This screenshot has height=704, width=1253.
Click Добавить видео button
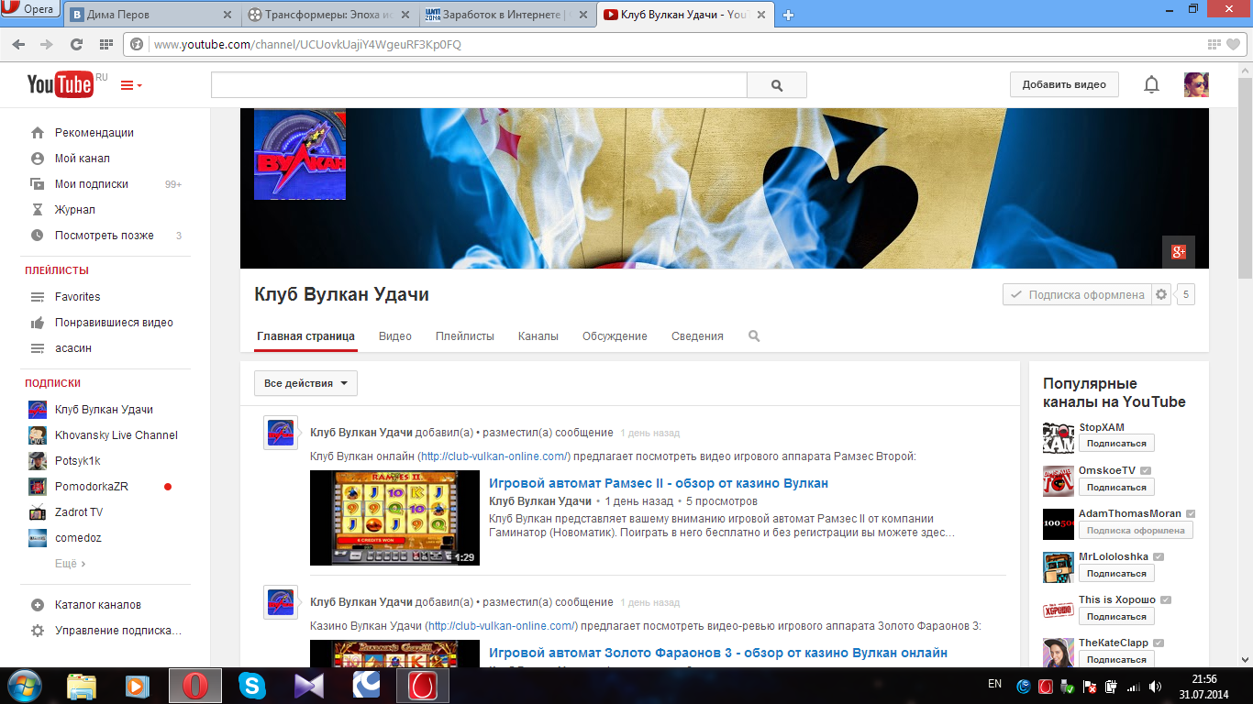(1064, 84)
